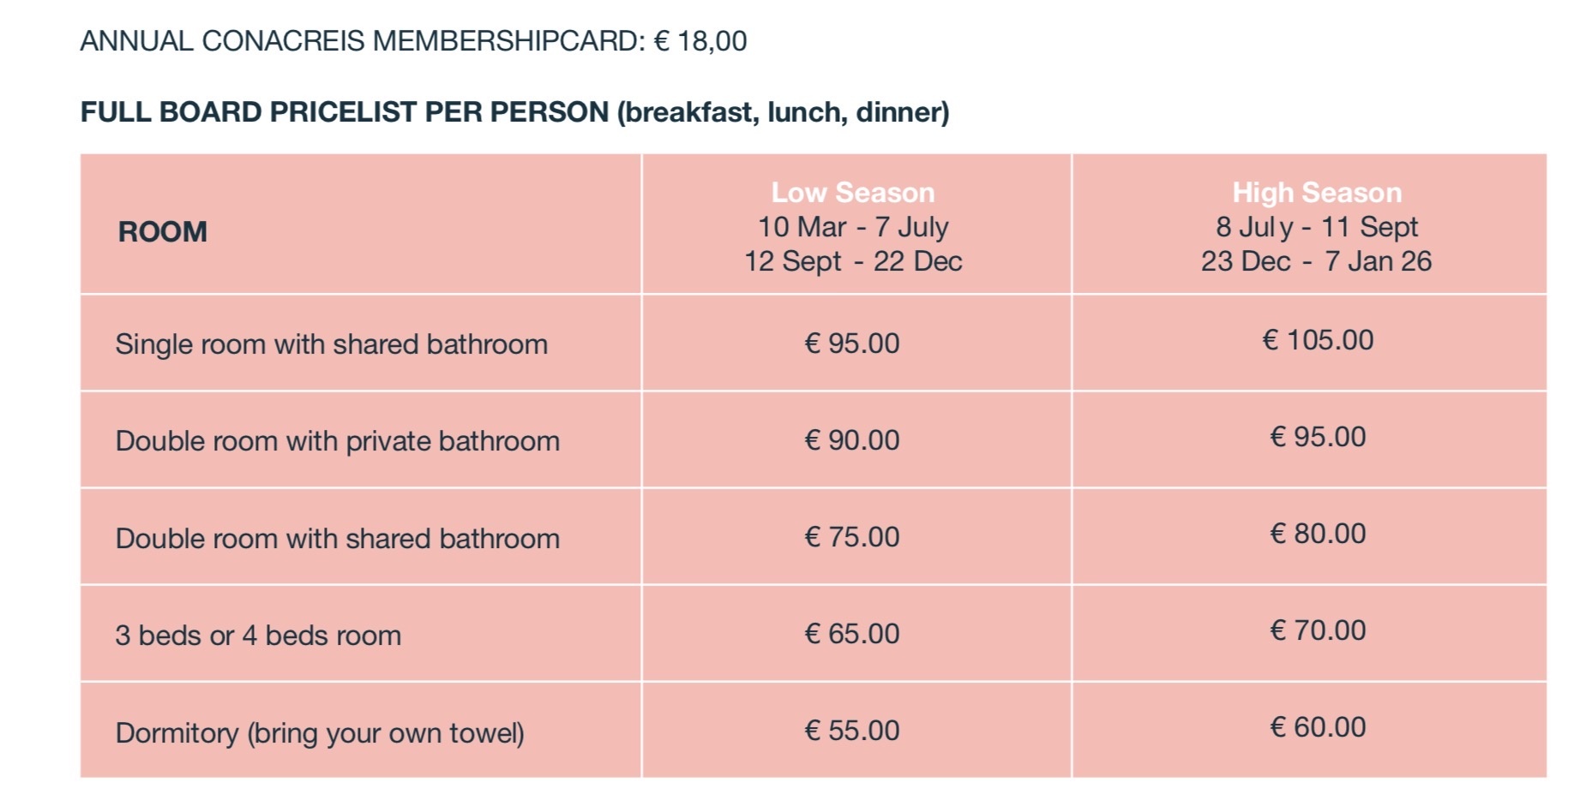Image resolution: width=1586 pixels, height=800 pixels.
Task: Select the Single room with shared bathroom row label
Action: pyautogui.click(x=331, y=344)
